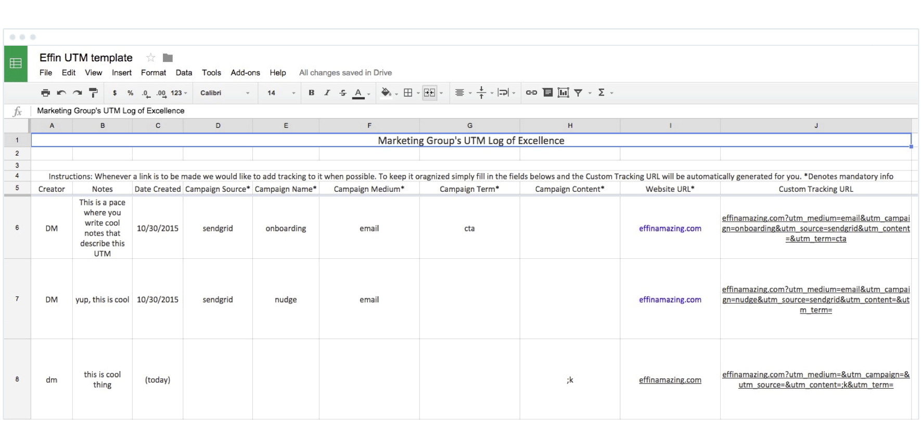Image resolution: width=921 pixels, height=447 pixels.
Task: Open row 8 custom tracking URL
Action: [816, 379]
